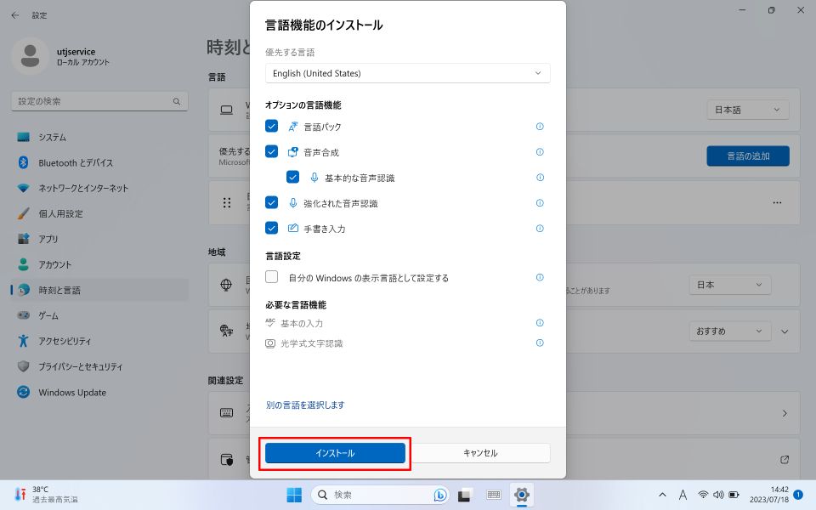Viewport: 816px width, 510px height.
Task: Open the Windows Start button
Action: point(294,495)
